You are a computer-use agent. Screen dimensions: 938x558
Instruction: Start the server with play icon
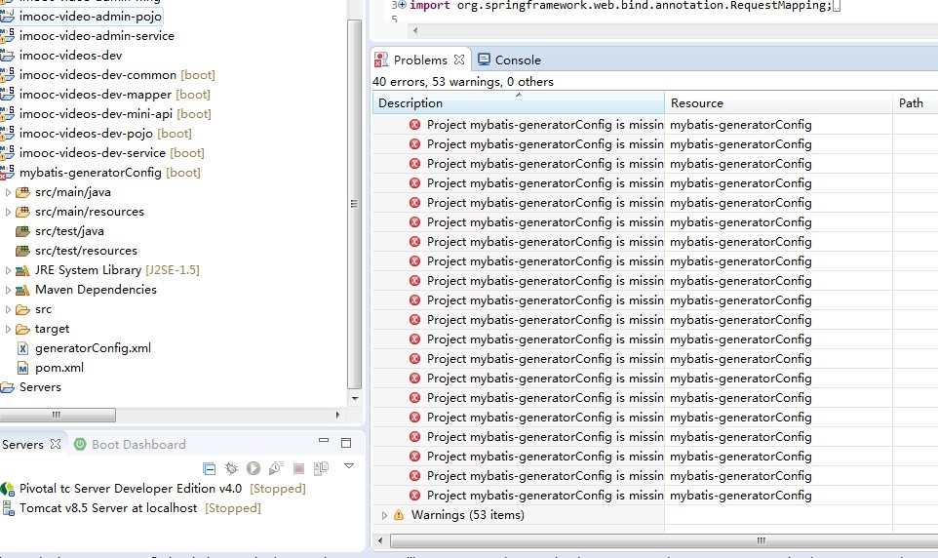click(254, 468)
